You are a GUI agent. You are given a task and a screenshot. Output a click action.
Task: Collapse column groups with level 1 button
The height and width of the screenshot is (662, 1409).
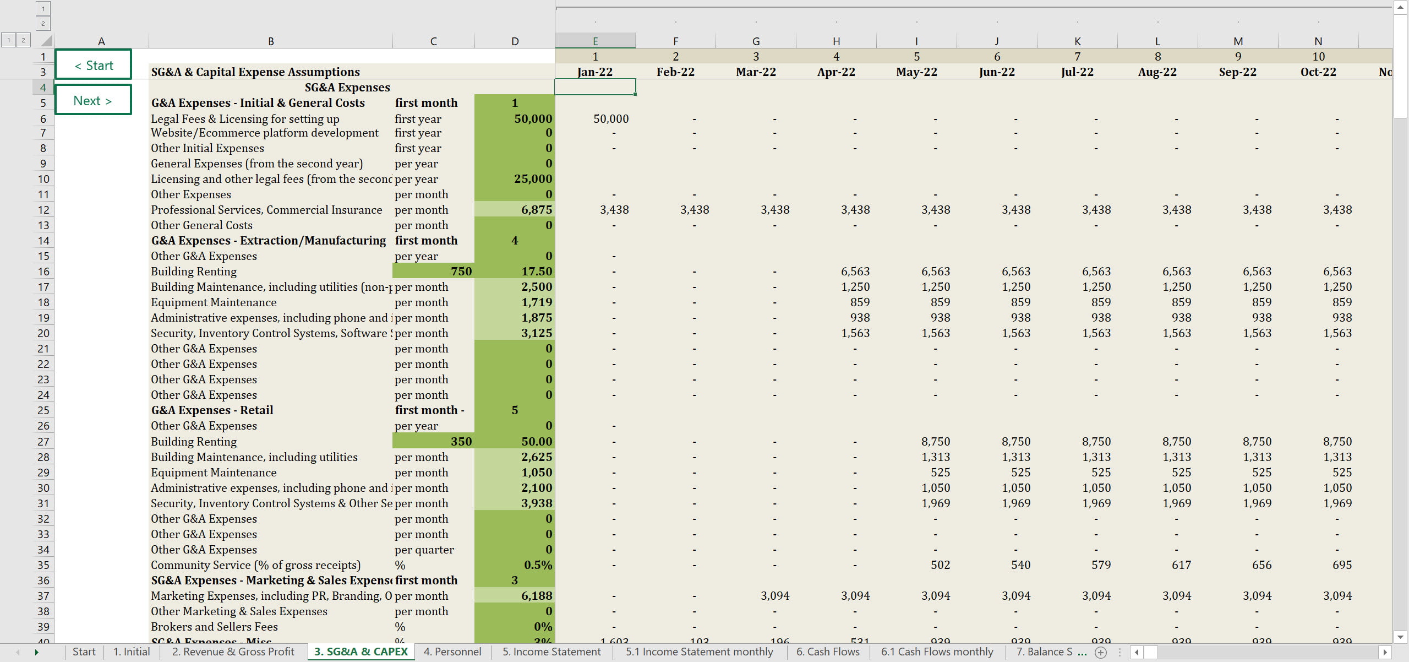[x=43, y=8]
